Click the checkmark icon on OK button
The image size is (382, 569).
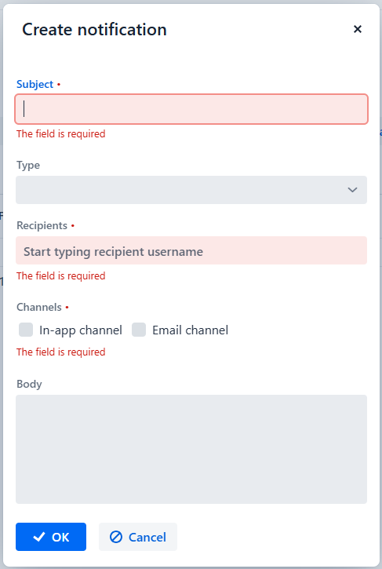pos(39,537)
